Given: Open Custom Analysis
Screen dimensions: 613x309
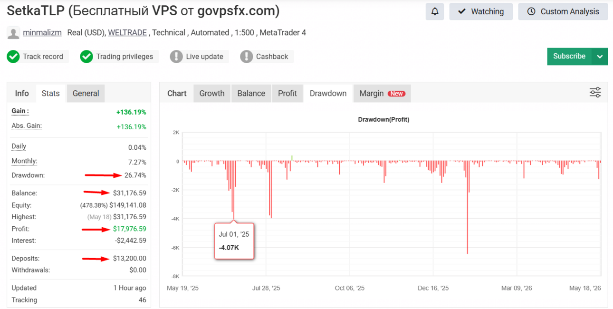Looking at the screenshot, I should point(563,12).
